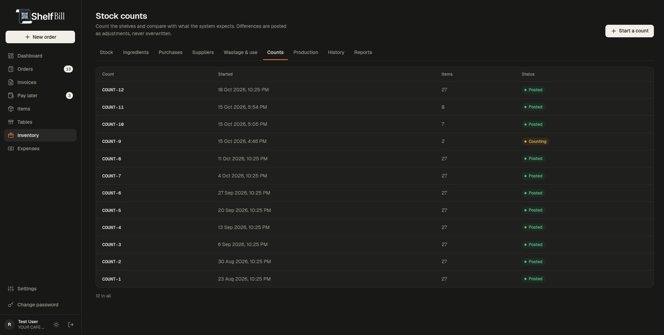Image resolution: width=664 pixels, height=335 pixels.
Task: Click the Items box icon
Action: 11,109
